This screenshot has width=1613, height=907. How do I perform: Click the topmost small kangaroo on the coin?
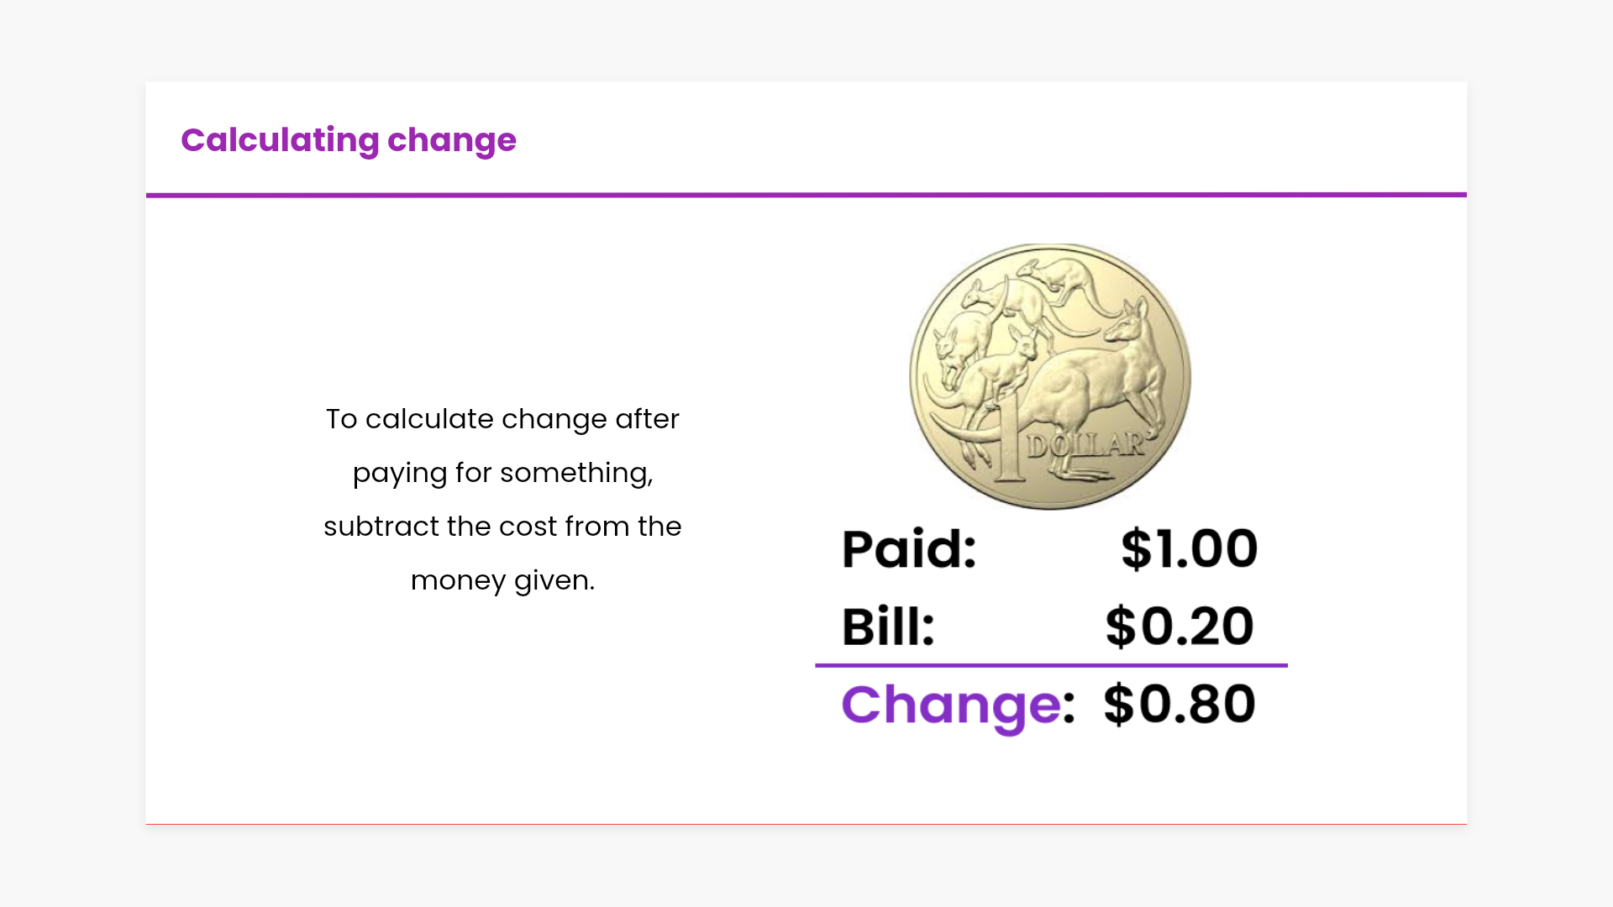(1060, 275)
